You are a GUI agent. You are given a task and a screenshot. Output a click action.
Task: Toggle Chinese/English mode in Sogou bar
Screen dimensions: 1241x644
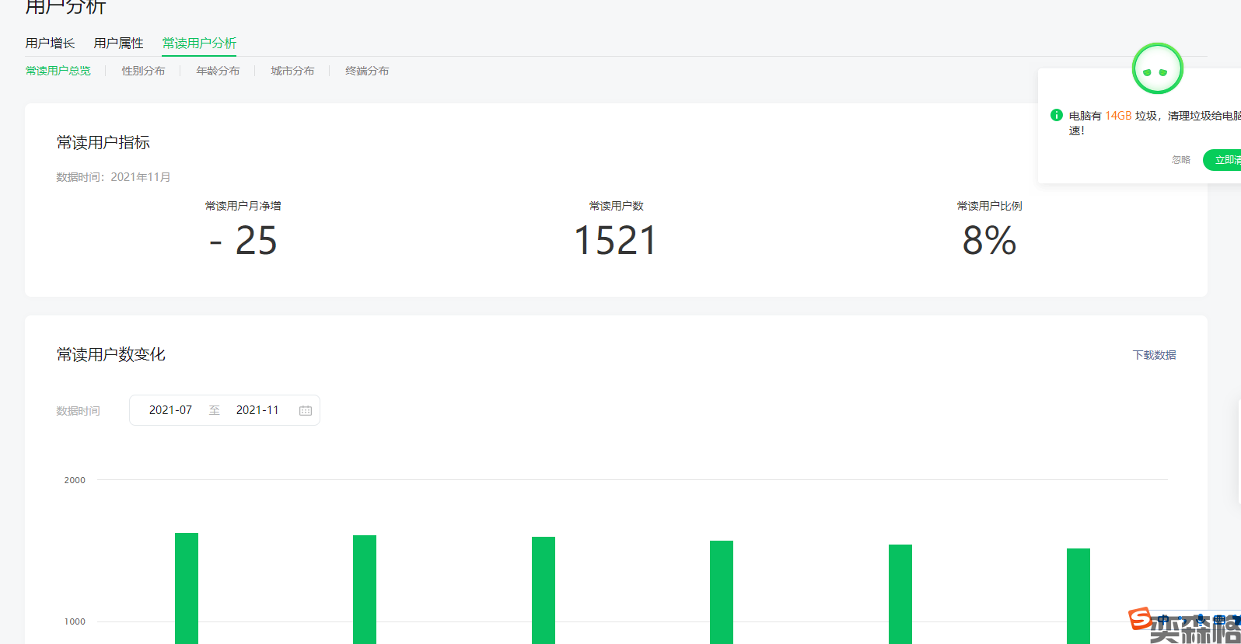click(1163, 619)
